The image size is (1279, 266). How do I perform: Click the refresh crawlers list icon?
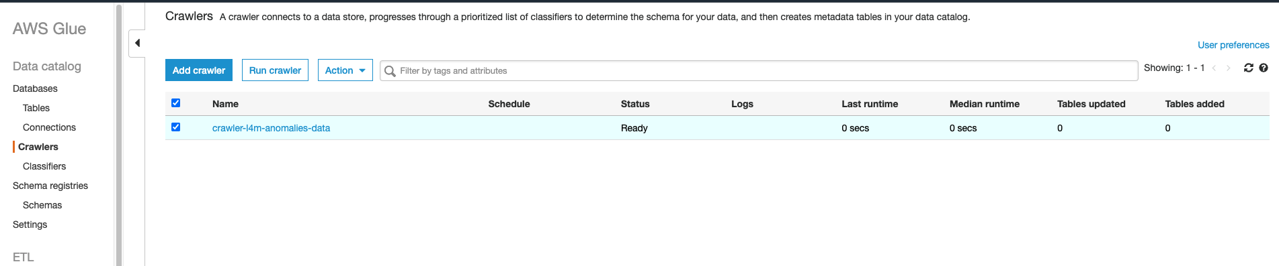[1249, 68]
